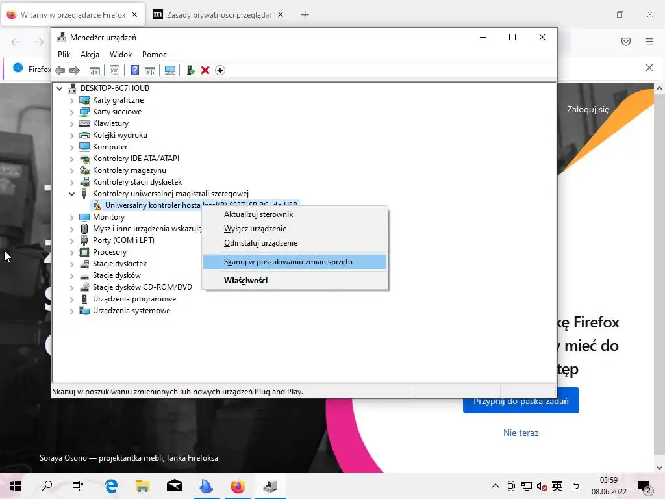Expand the Karty sieciowe node
The width and height of the screenshot is (665, 499).
[x=71, y=112]
